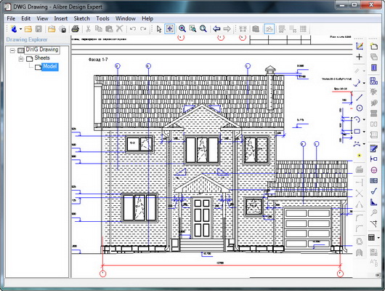Select the Model sheet in explorer
This screenshot has width=385, height=291.
pyautogui.click(x=50, y=66)
